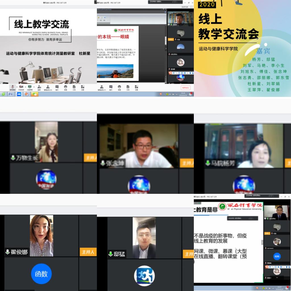Click red End Meeting button (结束会议)
Screen dimensions: 291x291
pyautogui.click(x=185, y=88)
